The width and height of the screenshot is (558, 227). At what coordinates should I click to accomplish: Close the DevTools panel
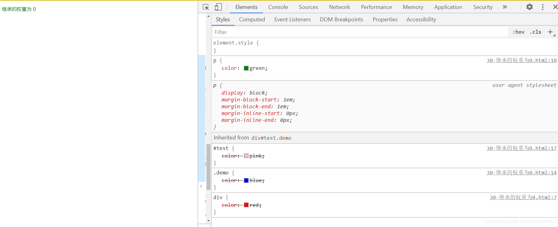[555, 7]
